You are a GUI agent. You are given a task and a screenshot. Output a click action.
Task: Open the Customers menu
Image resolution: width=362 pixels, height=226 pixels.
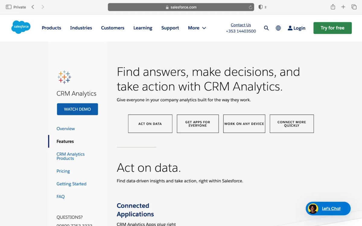pyautogui.click(x=113, y=28)
